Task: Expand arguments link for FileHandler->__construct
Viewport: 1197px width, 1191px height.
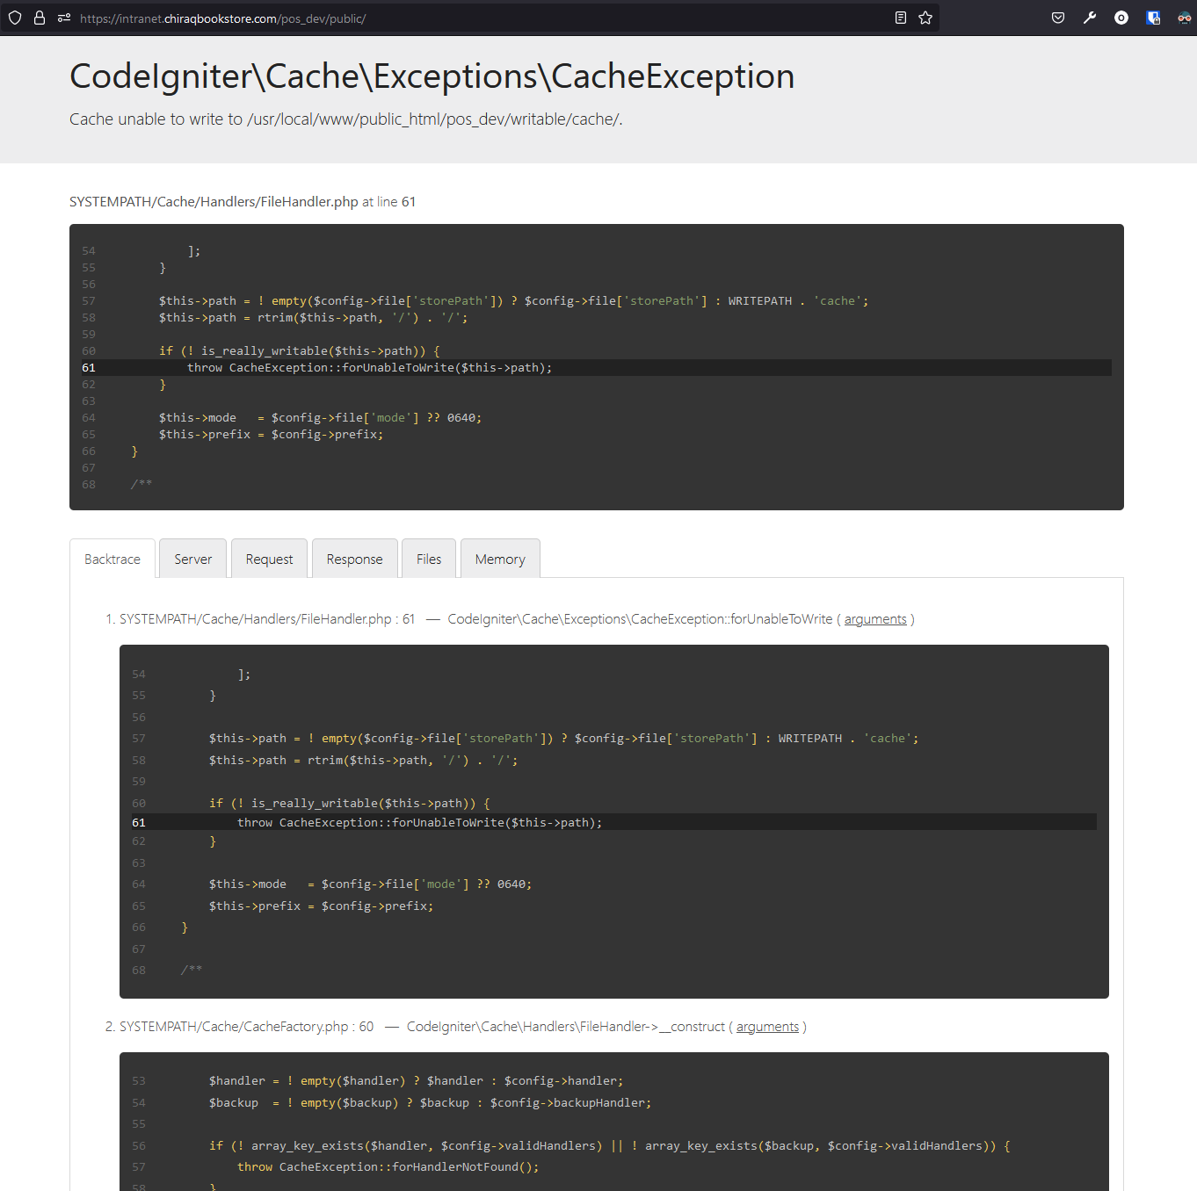Action: 767,1027
